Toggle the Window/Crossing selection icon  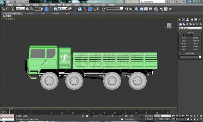pyautogui.click(x=41, y=9)
